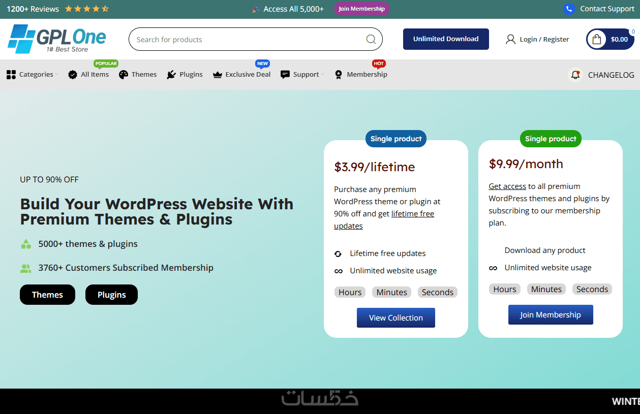Click the blue Join Membership button
Image resolution: width=640 pixels, height=414 pixels.
click(551, 314)
